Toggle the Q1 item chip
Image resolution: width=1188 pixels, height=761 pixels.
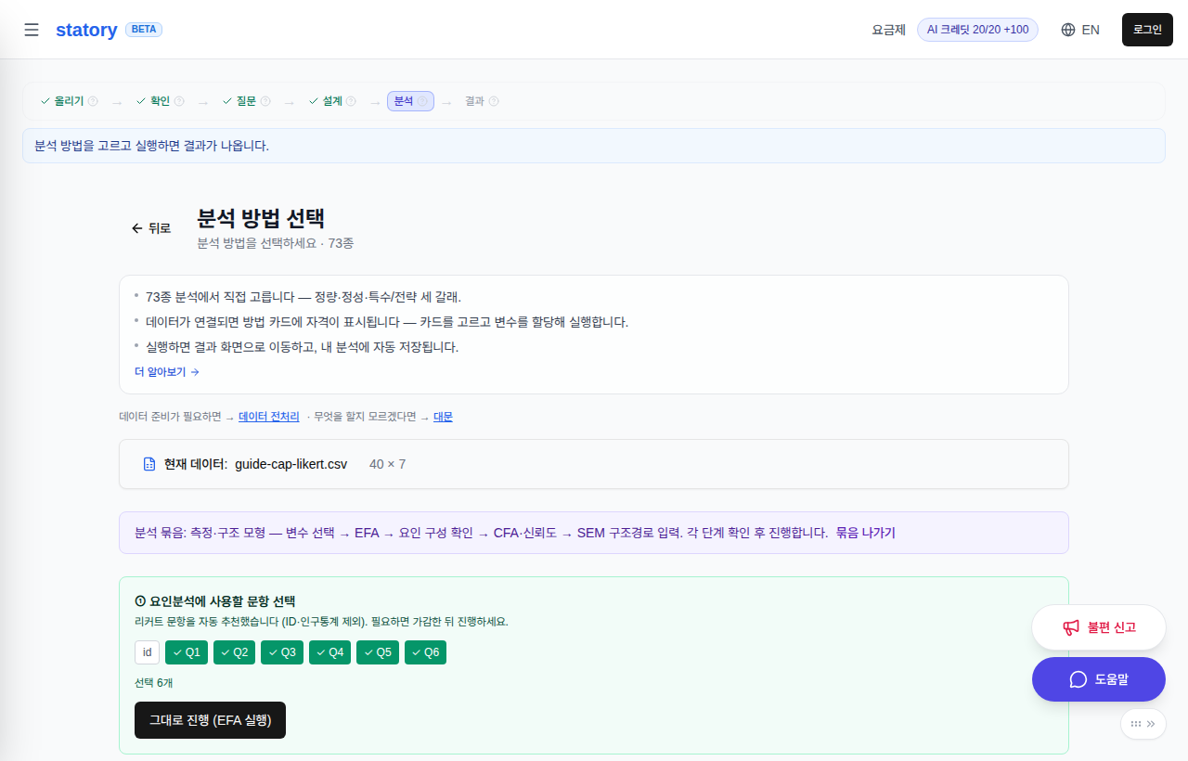point(187,652)
